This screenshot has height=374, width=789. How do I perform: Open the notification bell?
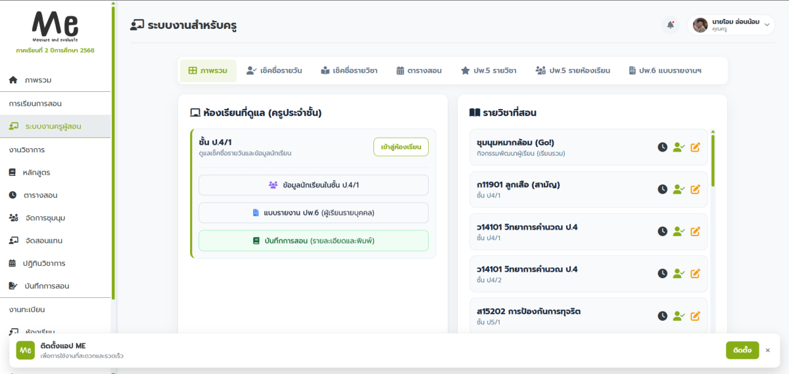point(670,25)
